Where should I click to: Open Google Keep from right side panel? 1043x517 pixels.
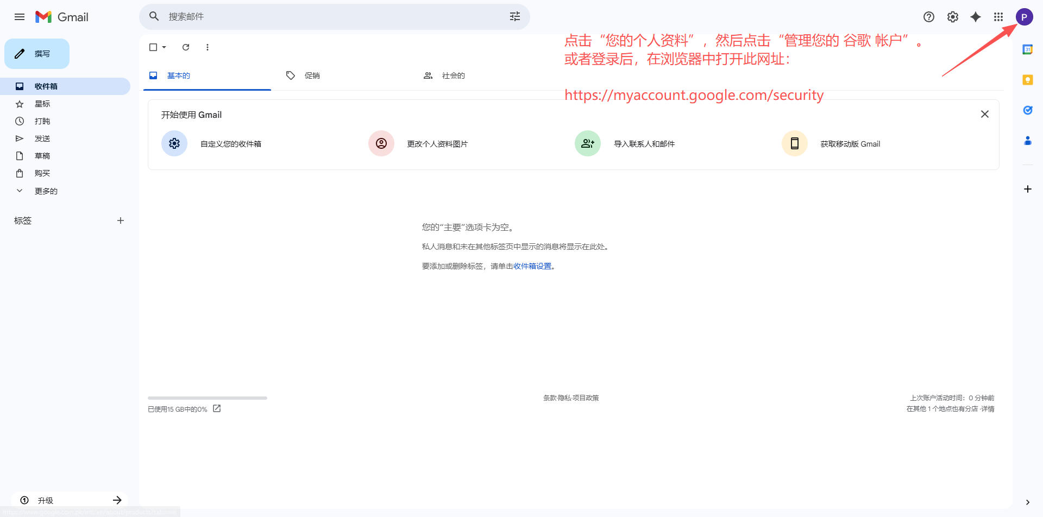coord(1028,80)
